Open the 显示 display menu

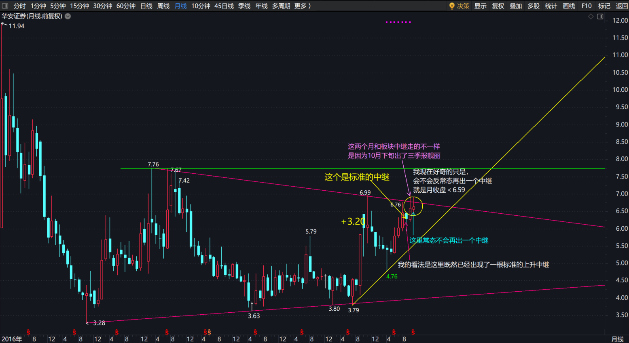481,6
